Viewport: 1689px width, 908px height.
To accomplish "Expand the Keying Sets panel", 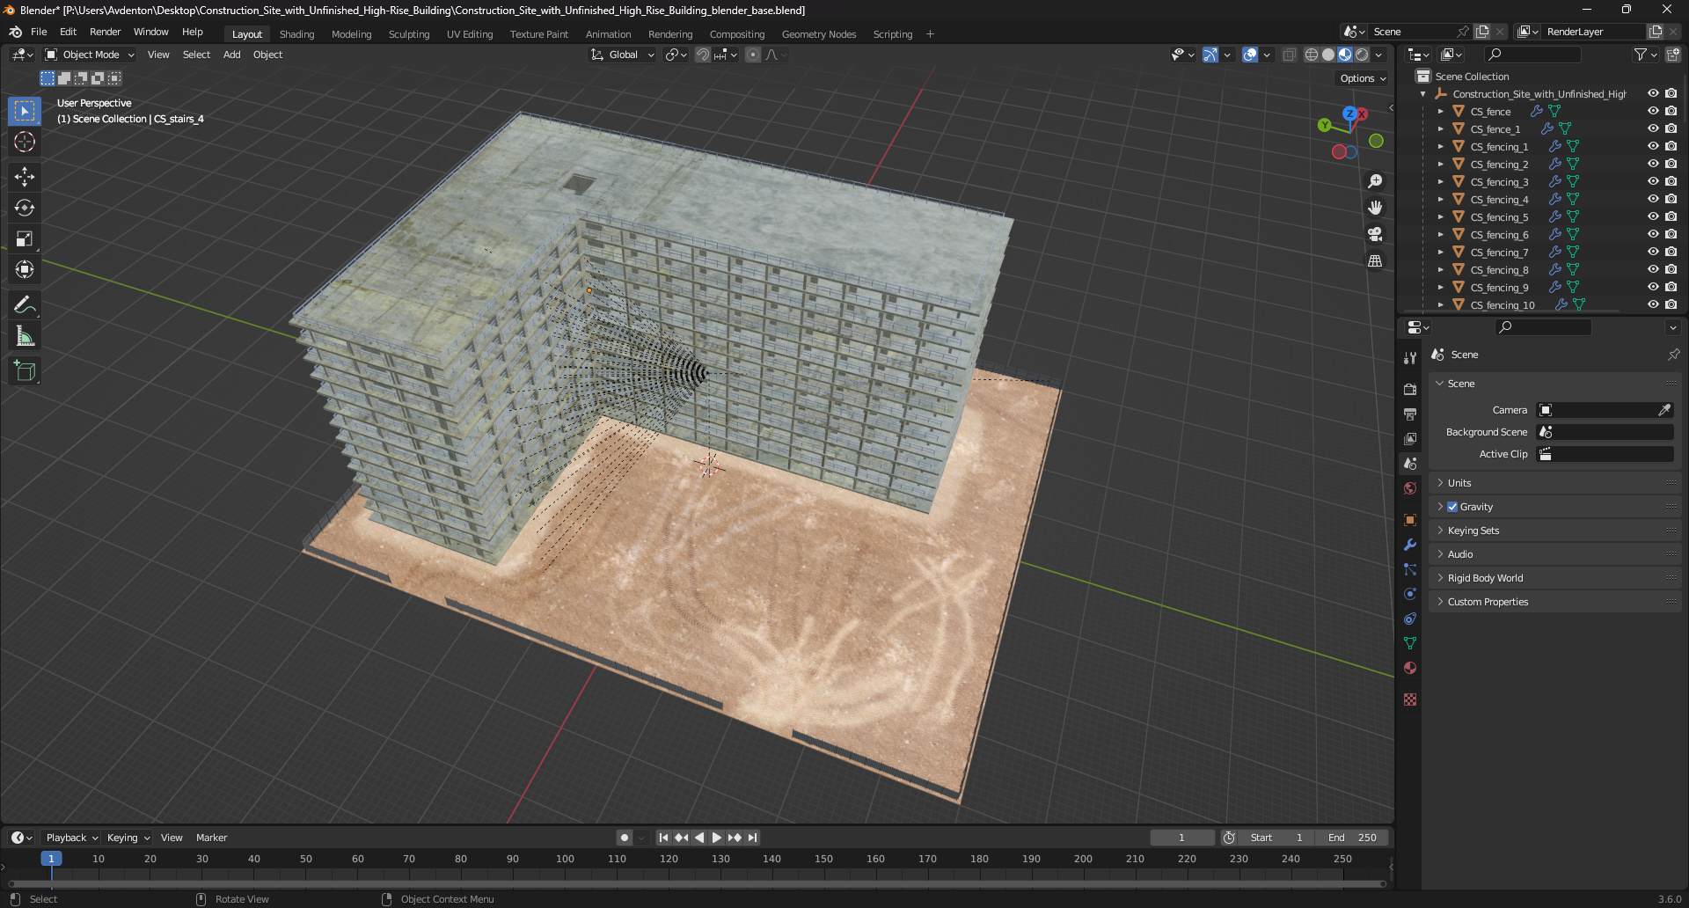I will [x=1555, y=531].
